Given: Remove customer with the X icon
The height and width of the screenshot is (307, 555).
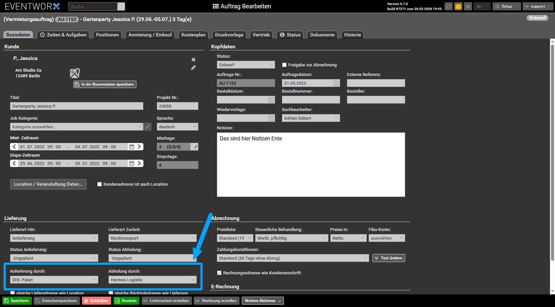Looking at the screenshot, I should 193,60.
